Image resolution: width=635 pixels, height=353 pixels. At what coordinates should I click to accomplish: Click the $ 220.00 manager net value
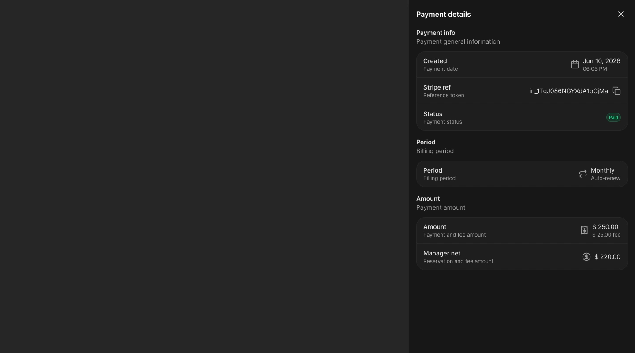pyautogui.click(x=607, y=257)
